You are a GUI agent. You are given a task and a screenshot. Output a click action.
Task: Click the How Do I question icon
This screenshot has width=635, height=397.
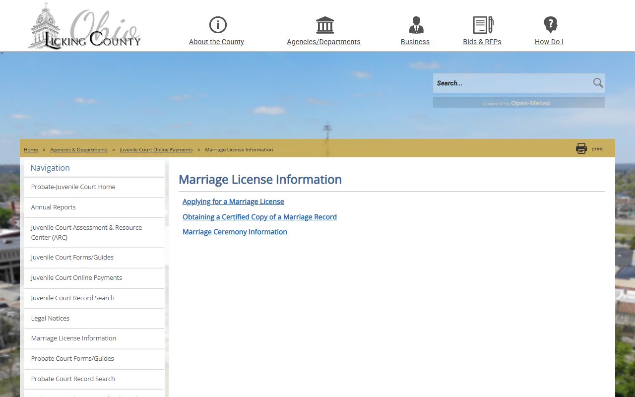point(550,25)
